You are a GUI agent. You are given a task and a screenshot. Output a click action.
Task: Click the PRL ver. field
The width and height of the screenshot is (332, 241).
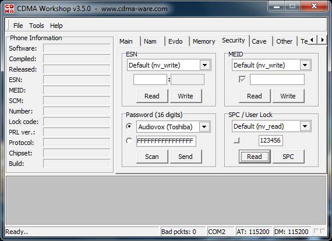point(77,132)
